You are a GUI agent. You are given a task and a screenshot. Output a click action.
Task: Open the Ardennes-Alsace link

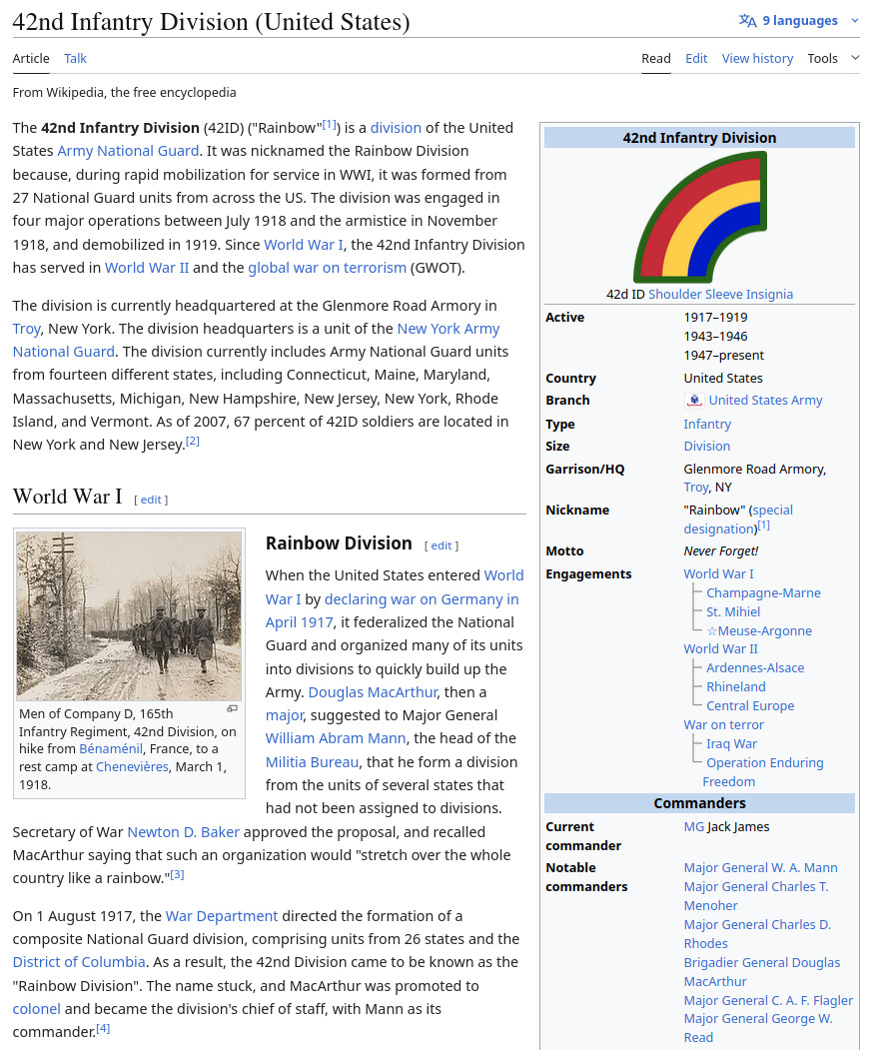(755, 668)
